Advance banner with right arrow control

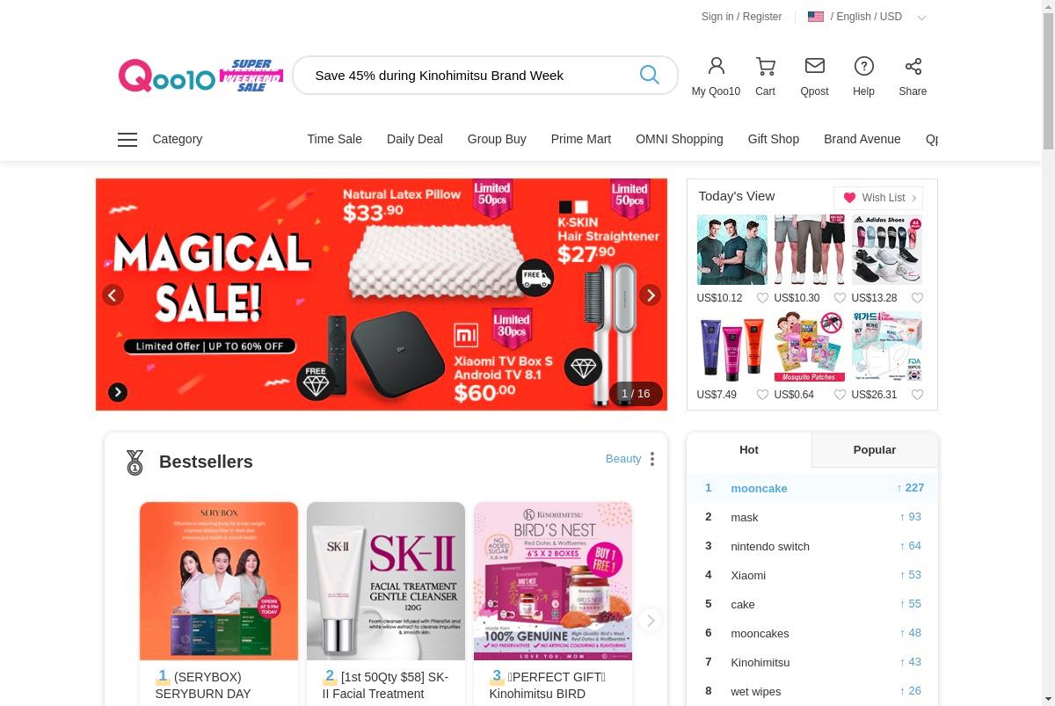pyautogui.click(x=650, y=295)
